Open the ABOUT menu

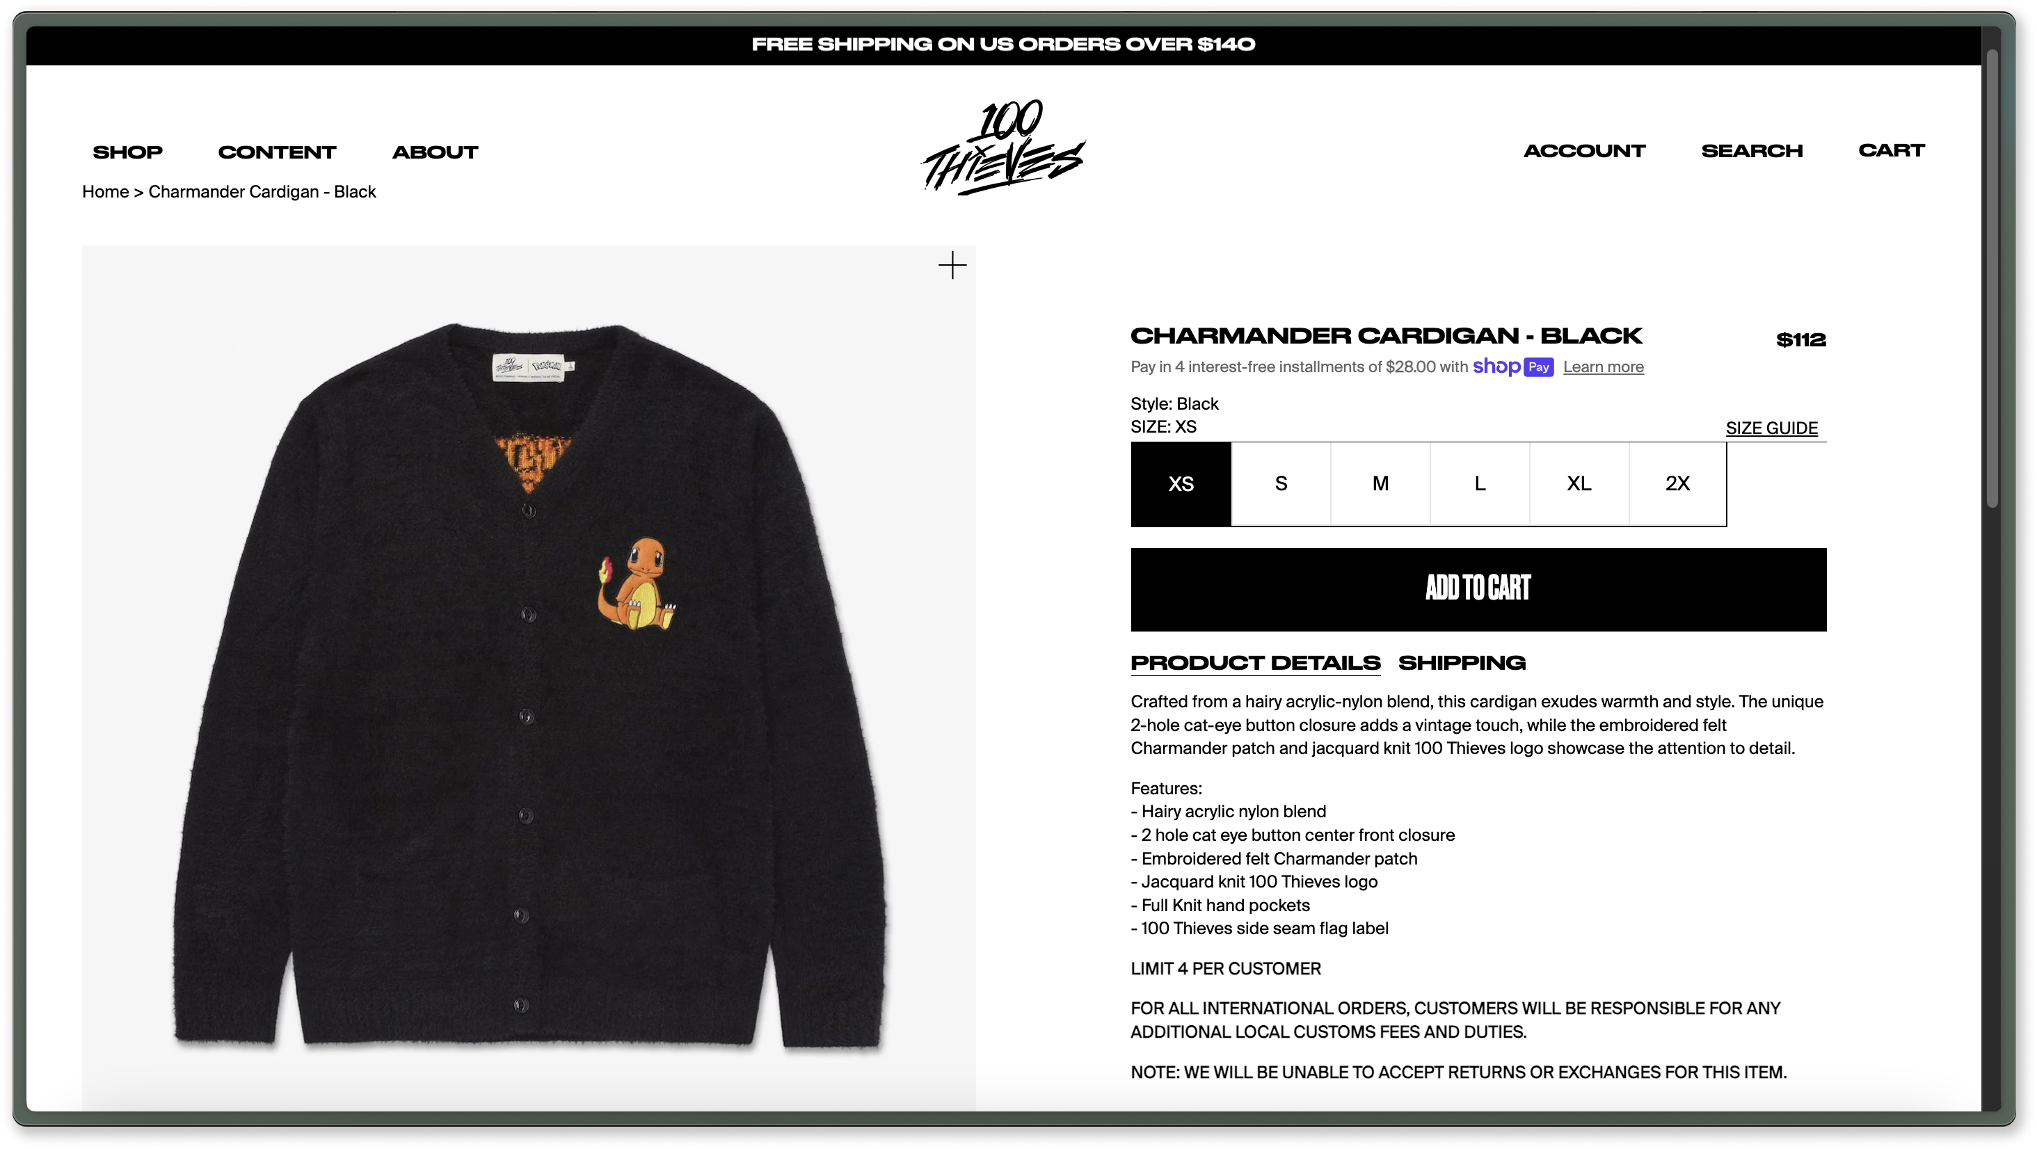point(436,152)
